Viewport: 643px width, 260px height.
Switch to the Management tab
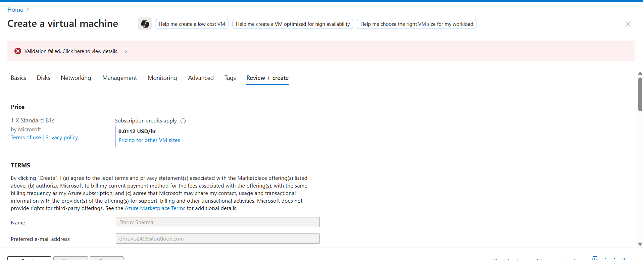click(119, 78)
